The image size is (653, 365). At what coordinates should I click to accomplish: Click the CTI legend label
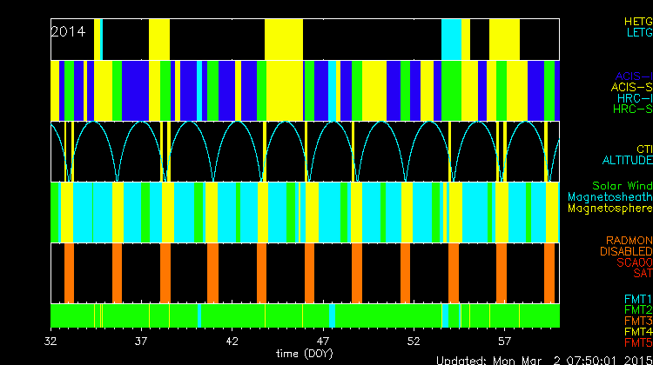tap(643, 149)
